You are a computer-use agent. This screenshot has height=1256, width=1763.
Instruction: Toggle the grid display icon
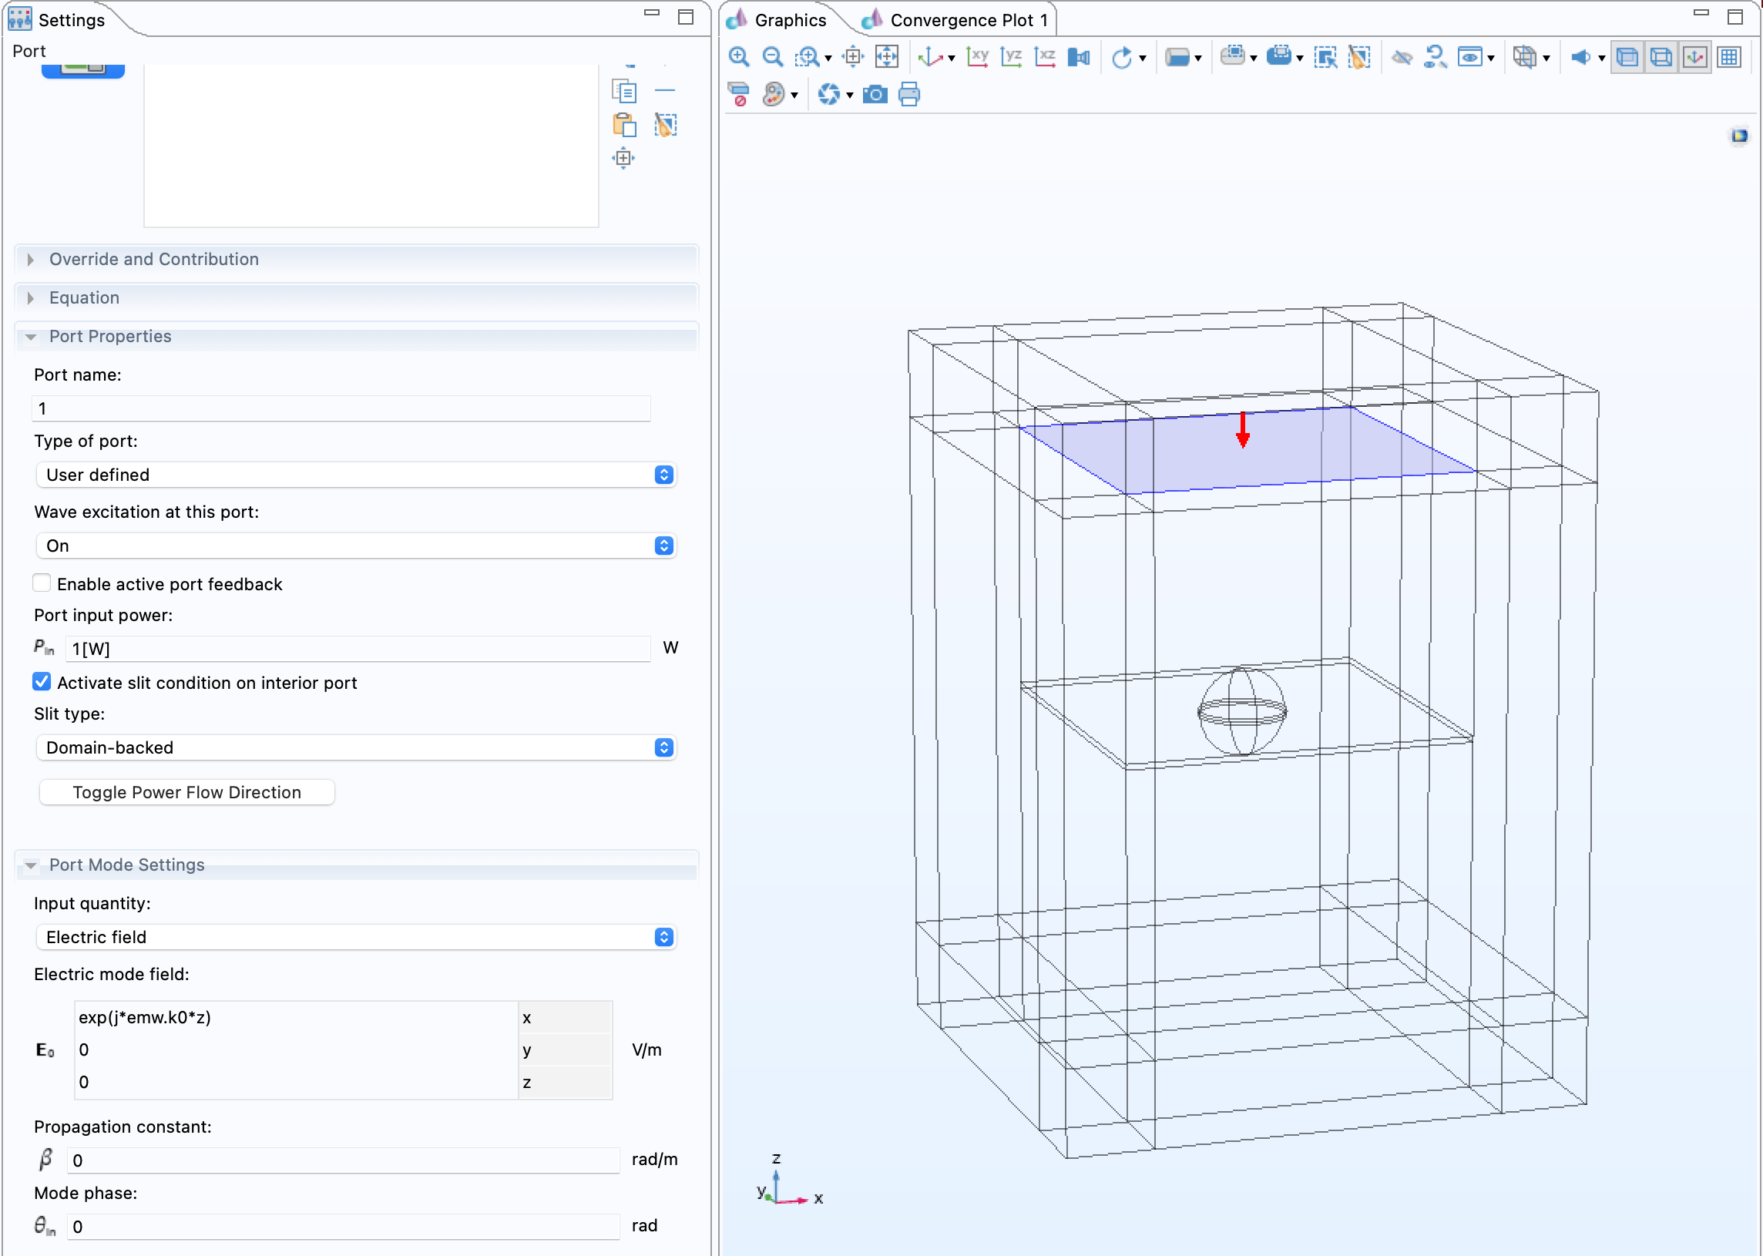(1729, 57)
